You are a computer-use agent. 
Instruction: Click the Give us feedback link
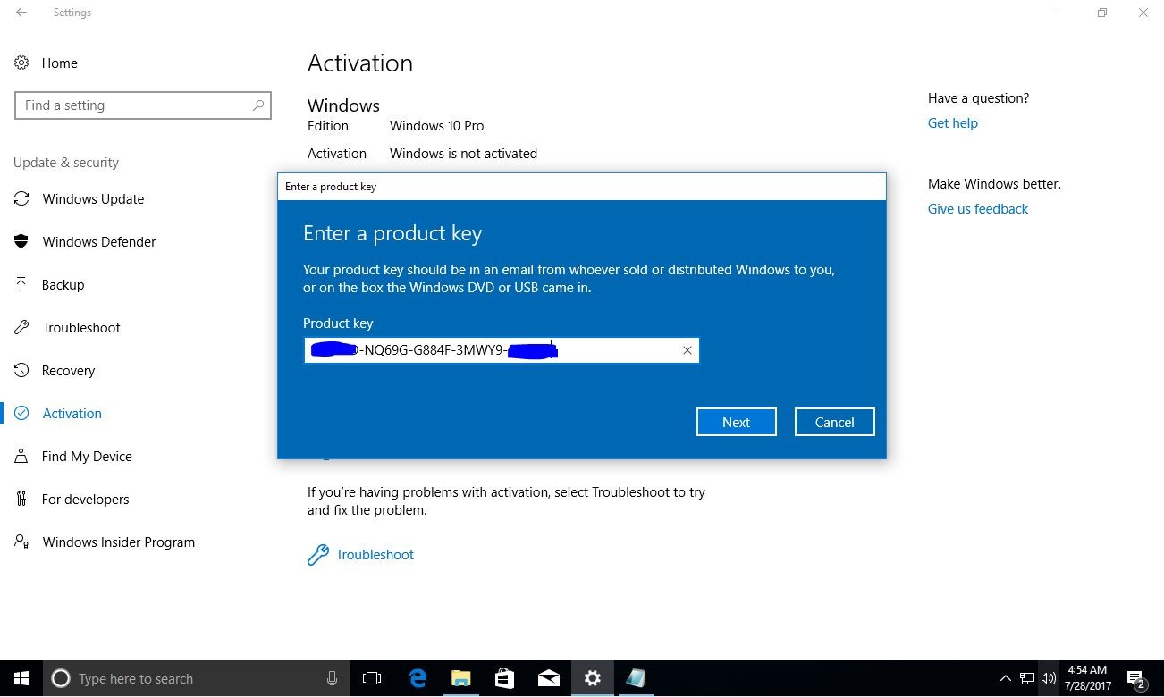click(x=978, y=209)
